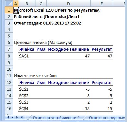127x122 pixels.
Task: Click previous sheet navigation arrow
Action: [13, 117]
